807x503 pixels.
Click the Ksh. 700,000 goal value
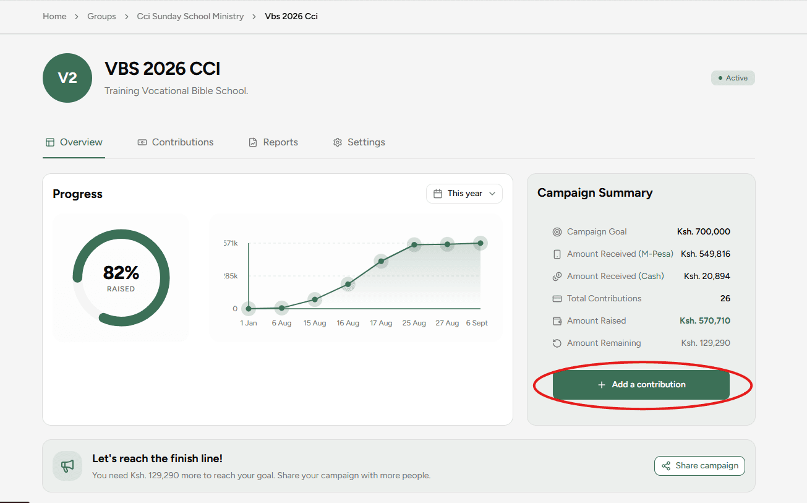point(704,232)
